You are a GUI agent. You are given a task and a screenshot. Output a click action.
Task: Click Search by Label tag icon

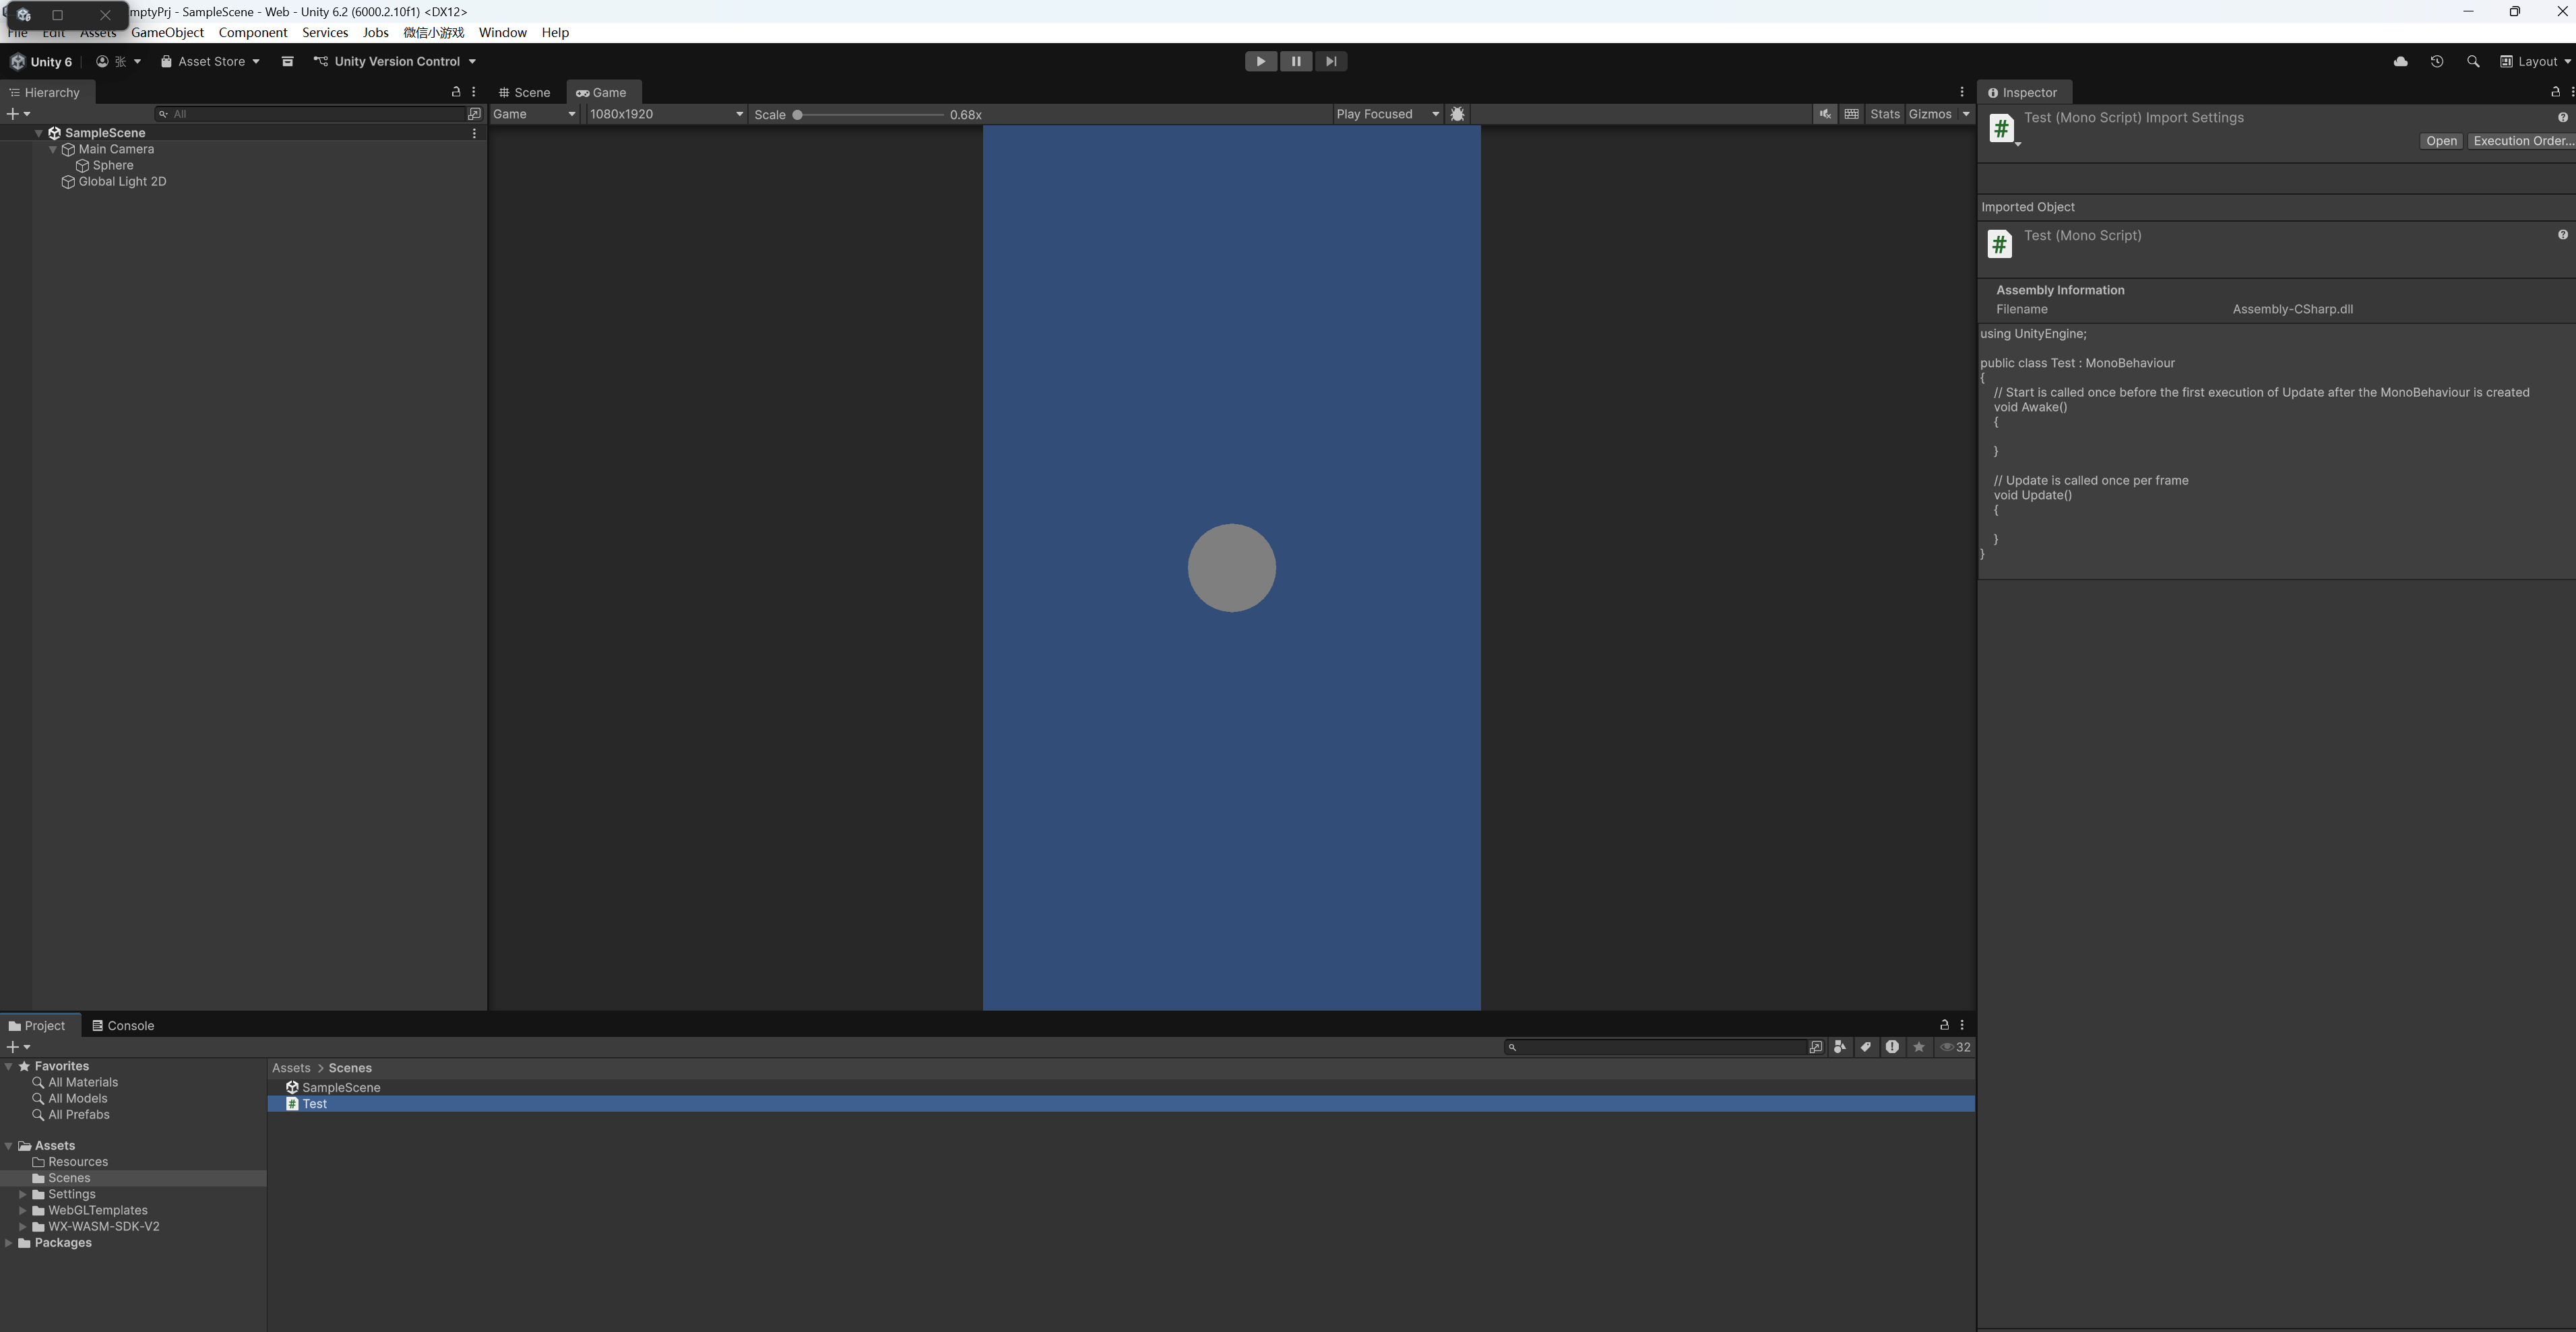(x=1865, y=1047)
